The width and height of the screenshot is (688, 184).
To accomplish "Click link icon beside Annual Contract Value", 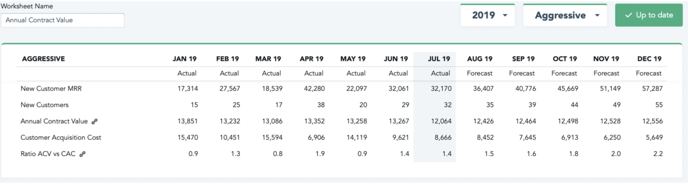I will [x=95, y=122].
